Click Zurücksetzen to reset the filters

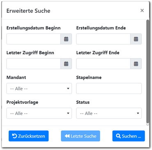pos(29,136)
